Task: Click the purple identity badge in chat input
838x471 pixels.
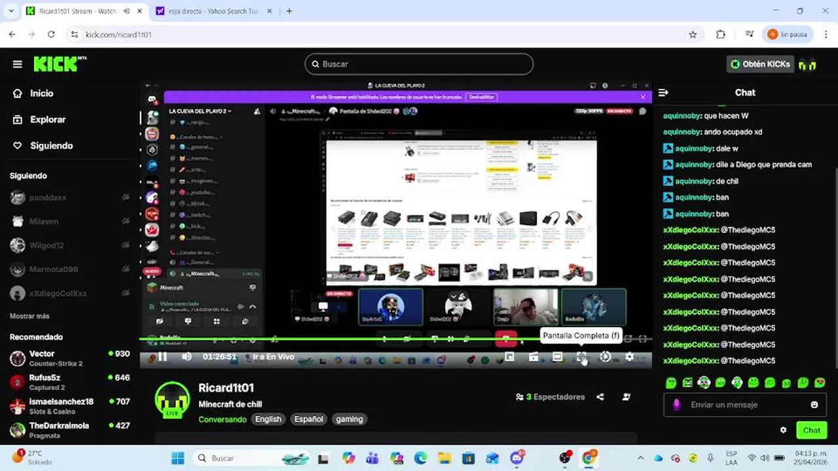Action: [x=676, y=405]
